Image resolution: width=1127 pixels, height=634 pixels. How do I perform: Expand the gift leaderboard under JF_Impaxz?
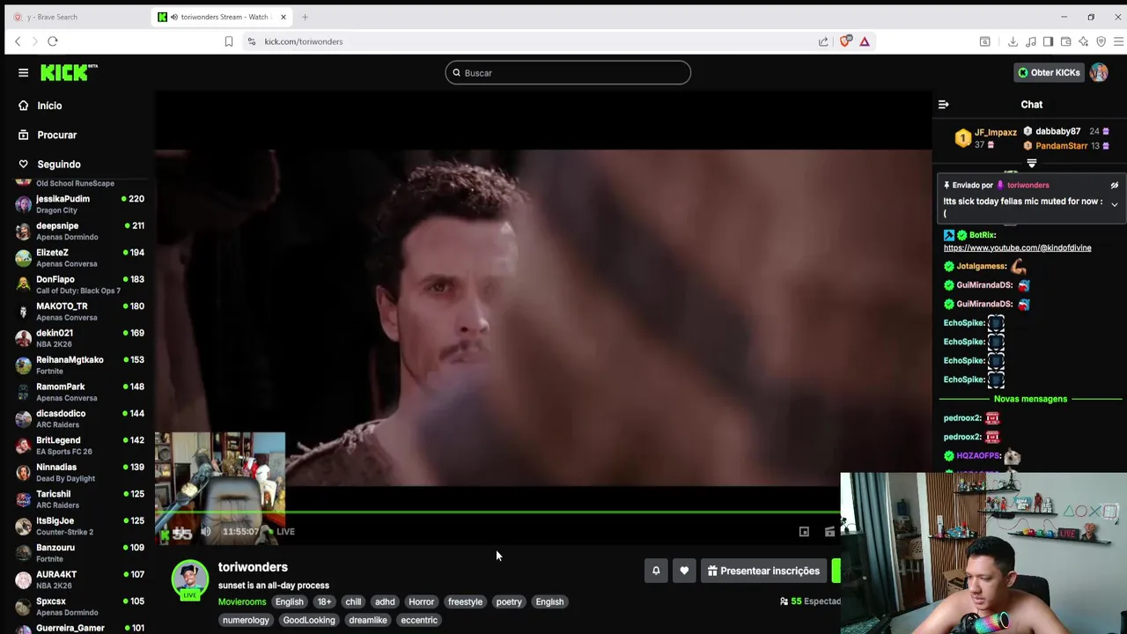1032,163
